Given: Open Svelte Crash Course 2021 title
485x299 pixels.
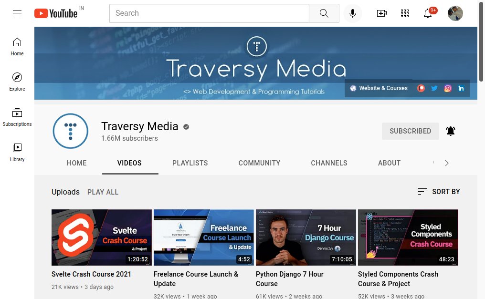Looking at the screenshot, I should [91, 274].
